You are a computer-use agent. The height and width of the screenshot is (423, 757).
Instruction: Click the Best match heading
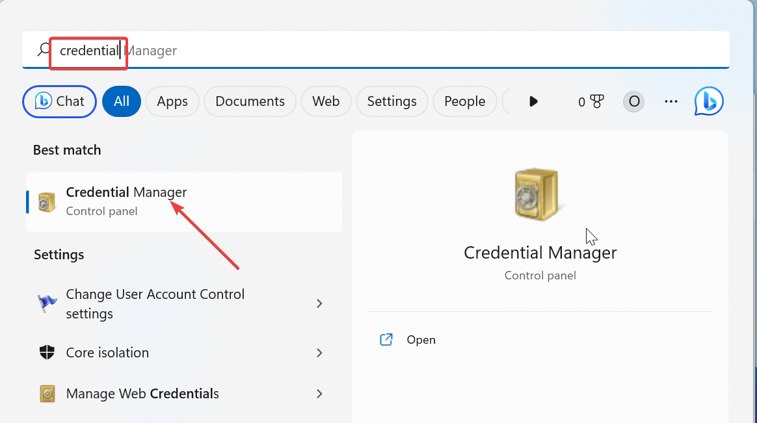click(x=67, y=150)
